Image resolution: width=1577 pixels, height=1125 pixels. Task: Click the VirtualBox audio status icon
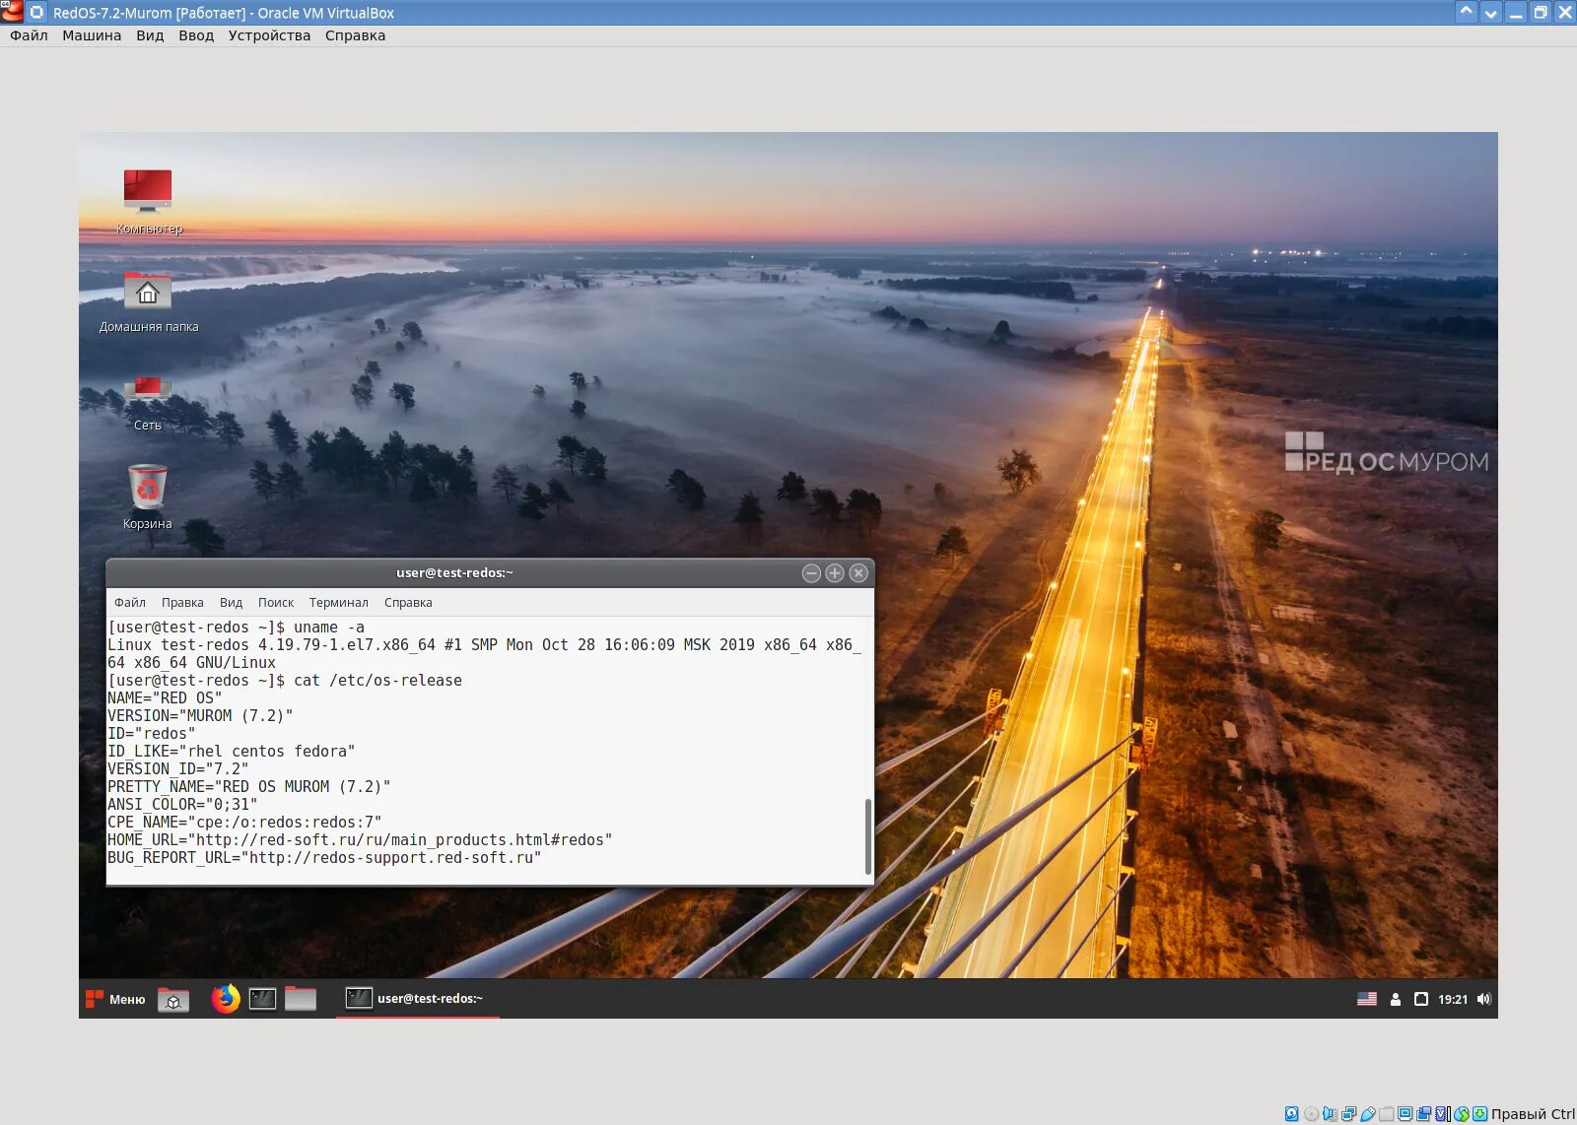pyautogui.click(x=1330, y=1114)
